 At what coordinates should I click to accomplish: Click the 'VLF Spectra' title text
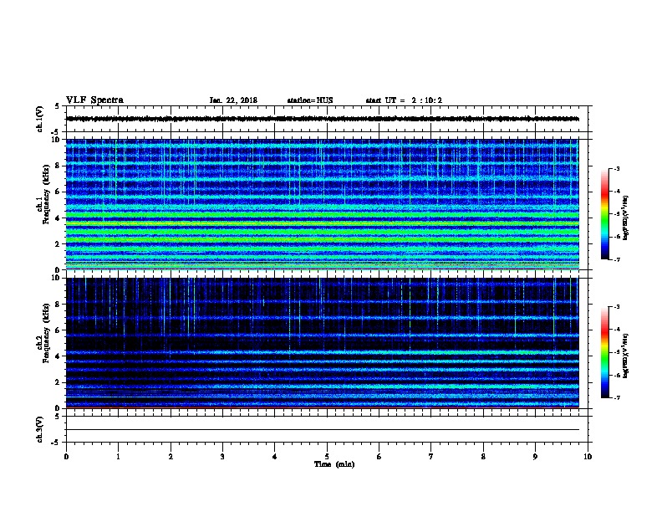point(94,100)
